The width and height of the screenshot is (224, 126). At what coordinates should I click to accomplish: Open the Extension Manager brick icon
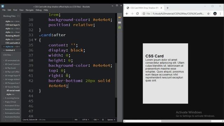pos(119,22)
